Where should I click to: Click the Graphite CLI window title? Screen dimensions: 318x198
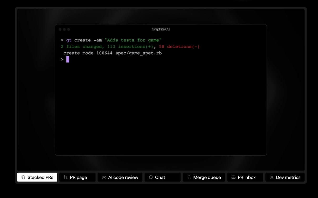pyautogui.click(x=161, y=29)
